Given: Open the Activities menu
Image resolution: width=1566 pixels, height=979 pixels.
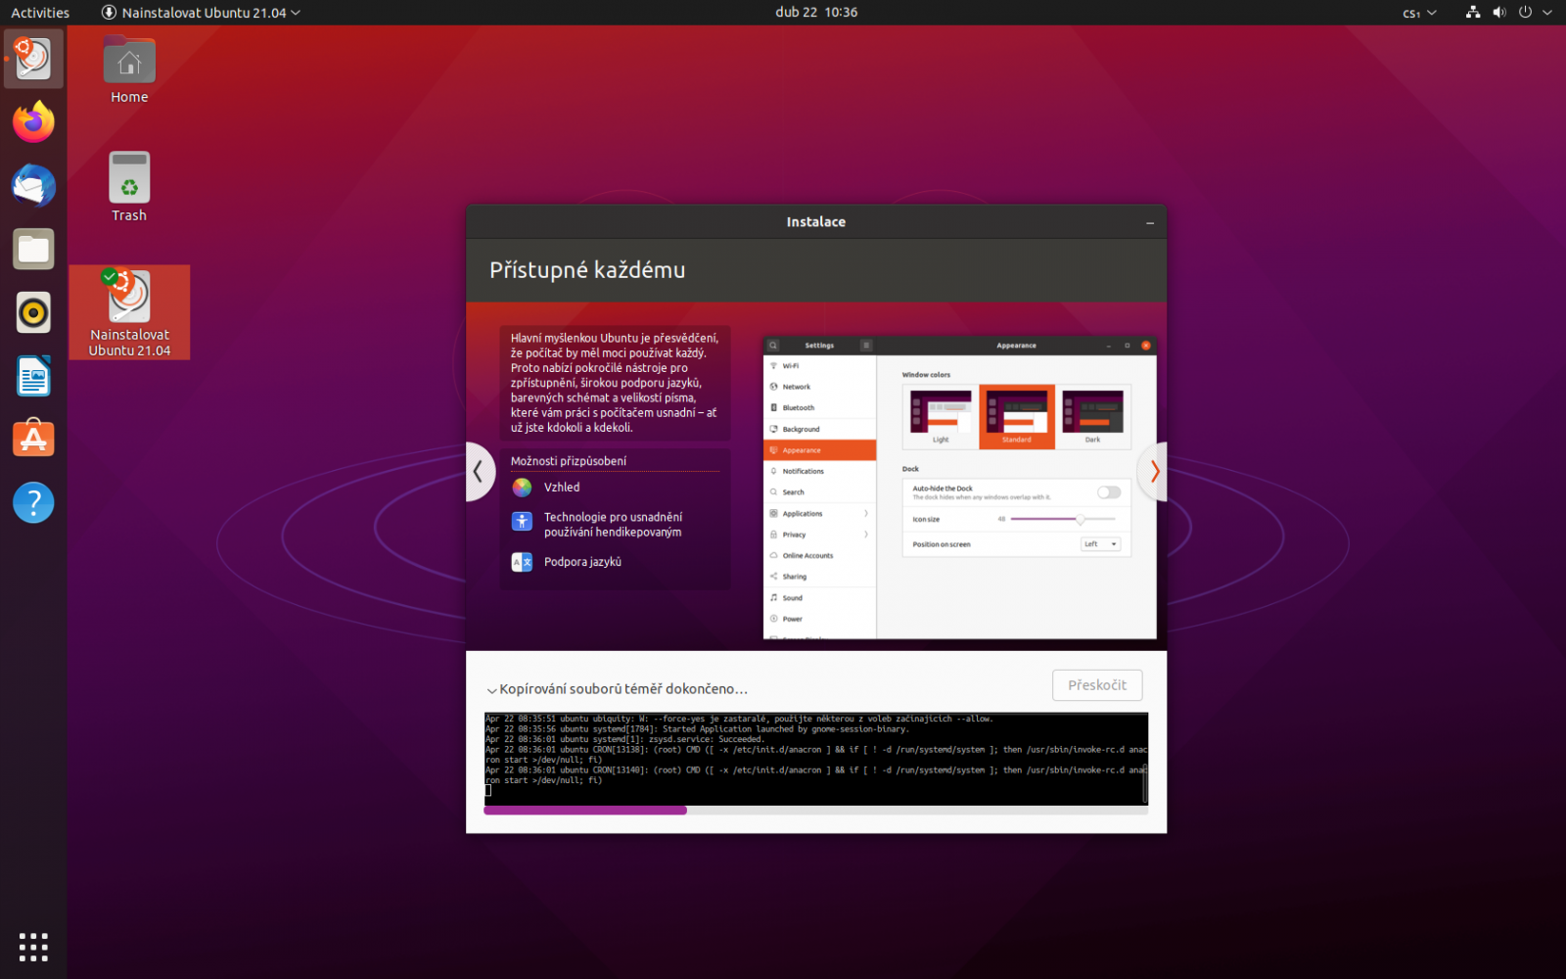Looking at the screenshot, I should click(40, 13).
